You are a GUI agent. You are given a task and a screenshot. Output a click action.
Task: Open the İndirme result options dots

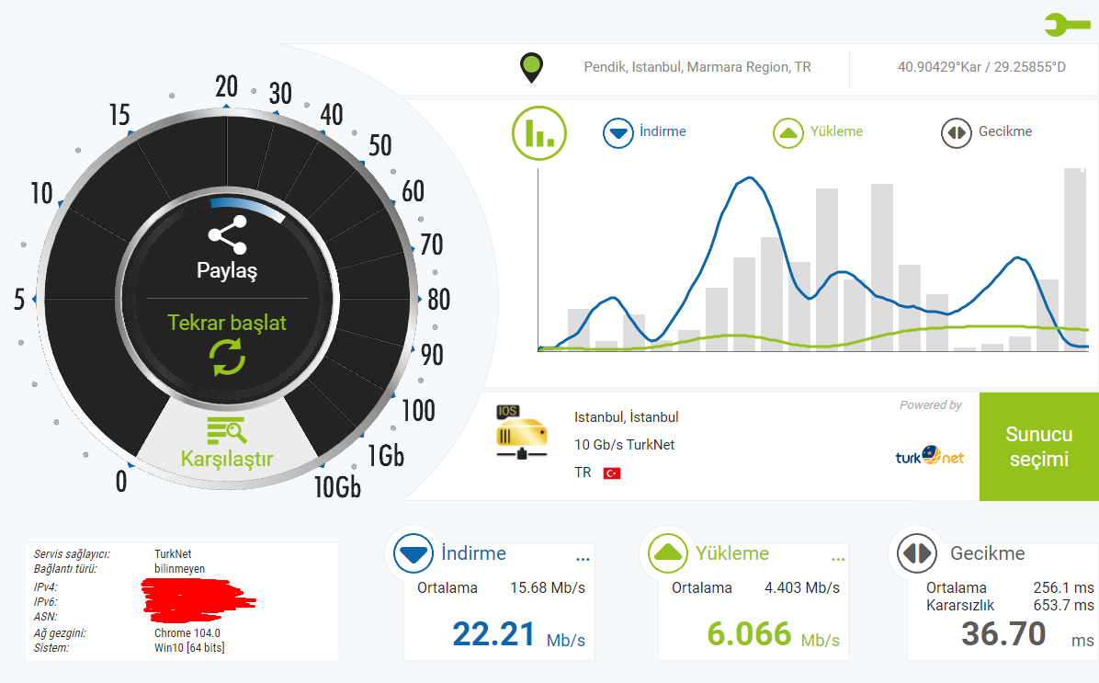(583, 559)
